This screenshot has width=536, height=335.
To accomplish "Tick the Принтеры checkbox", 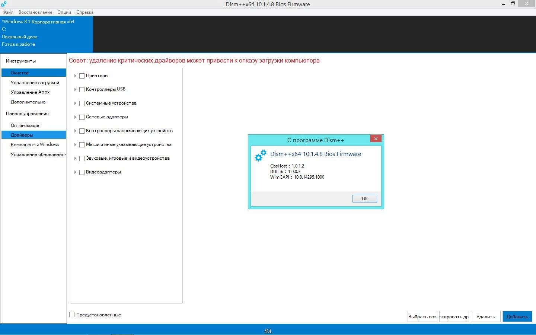I will click(82, 76).
